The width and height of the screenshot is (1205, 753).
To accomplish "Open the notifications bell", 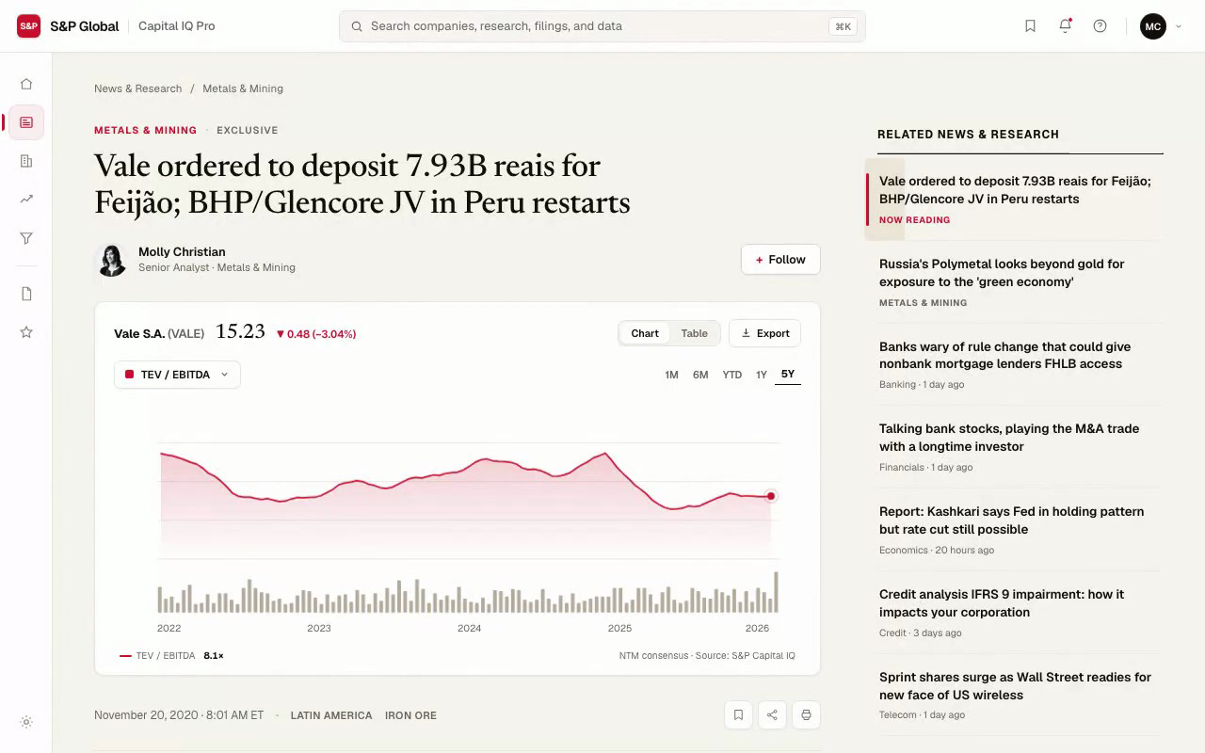I will [1065, 26].
